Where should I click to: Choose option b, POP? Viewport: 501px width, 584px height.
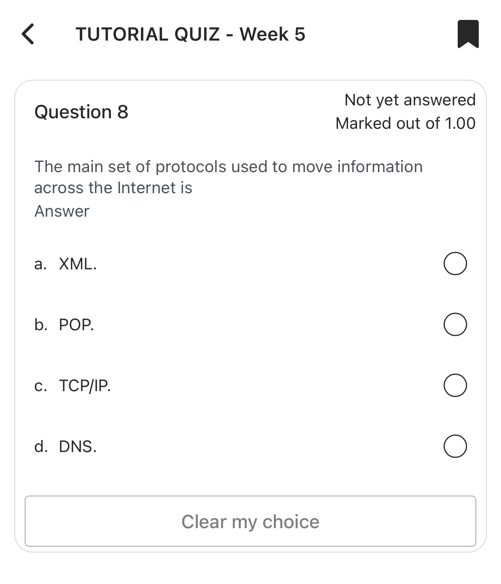pyautogui.click(x=455, y=324)
